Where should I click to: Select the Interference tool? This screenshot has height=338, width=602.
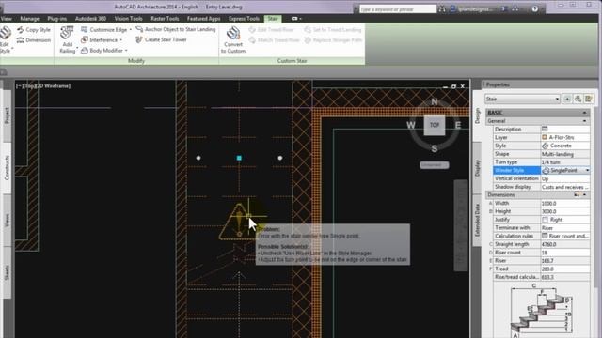pos(100,39)
